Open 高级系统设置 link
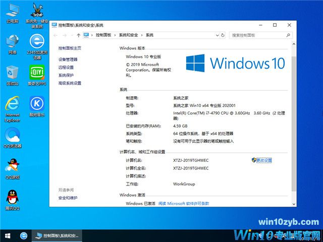Viewport: 323px width, 242px height. click(70, 83)
